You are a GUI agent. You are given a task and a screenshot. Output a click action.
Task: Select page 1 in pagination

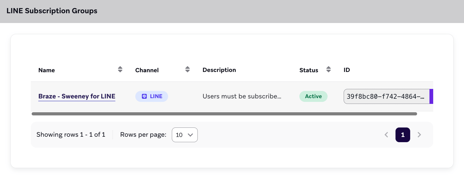403,135
